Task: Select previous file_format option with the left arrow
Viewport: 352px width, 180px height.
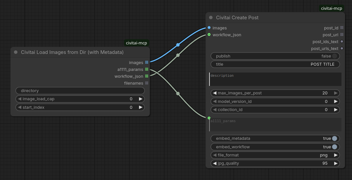Action: [215, 155]
